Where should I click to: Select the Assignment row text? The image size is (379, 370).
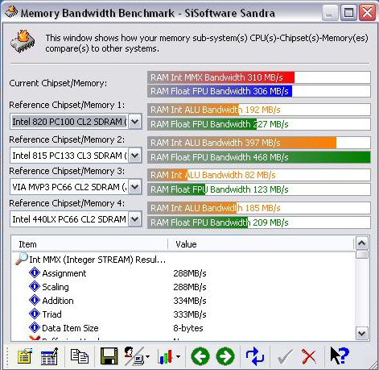64,273
